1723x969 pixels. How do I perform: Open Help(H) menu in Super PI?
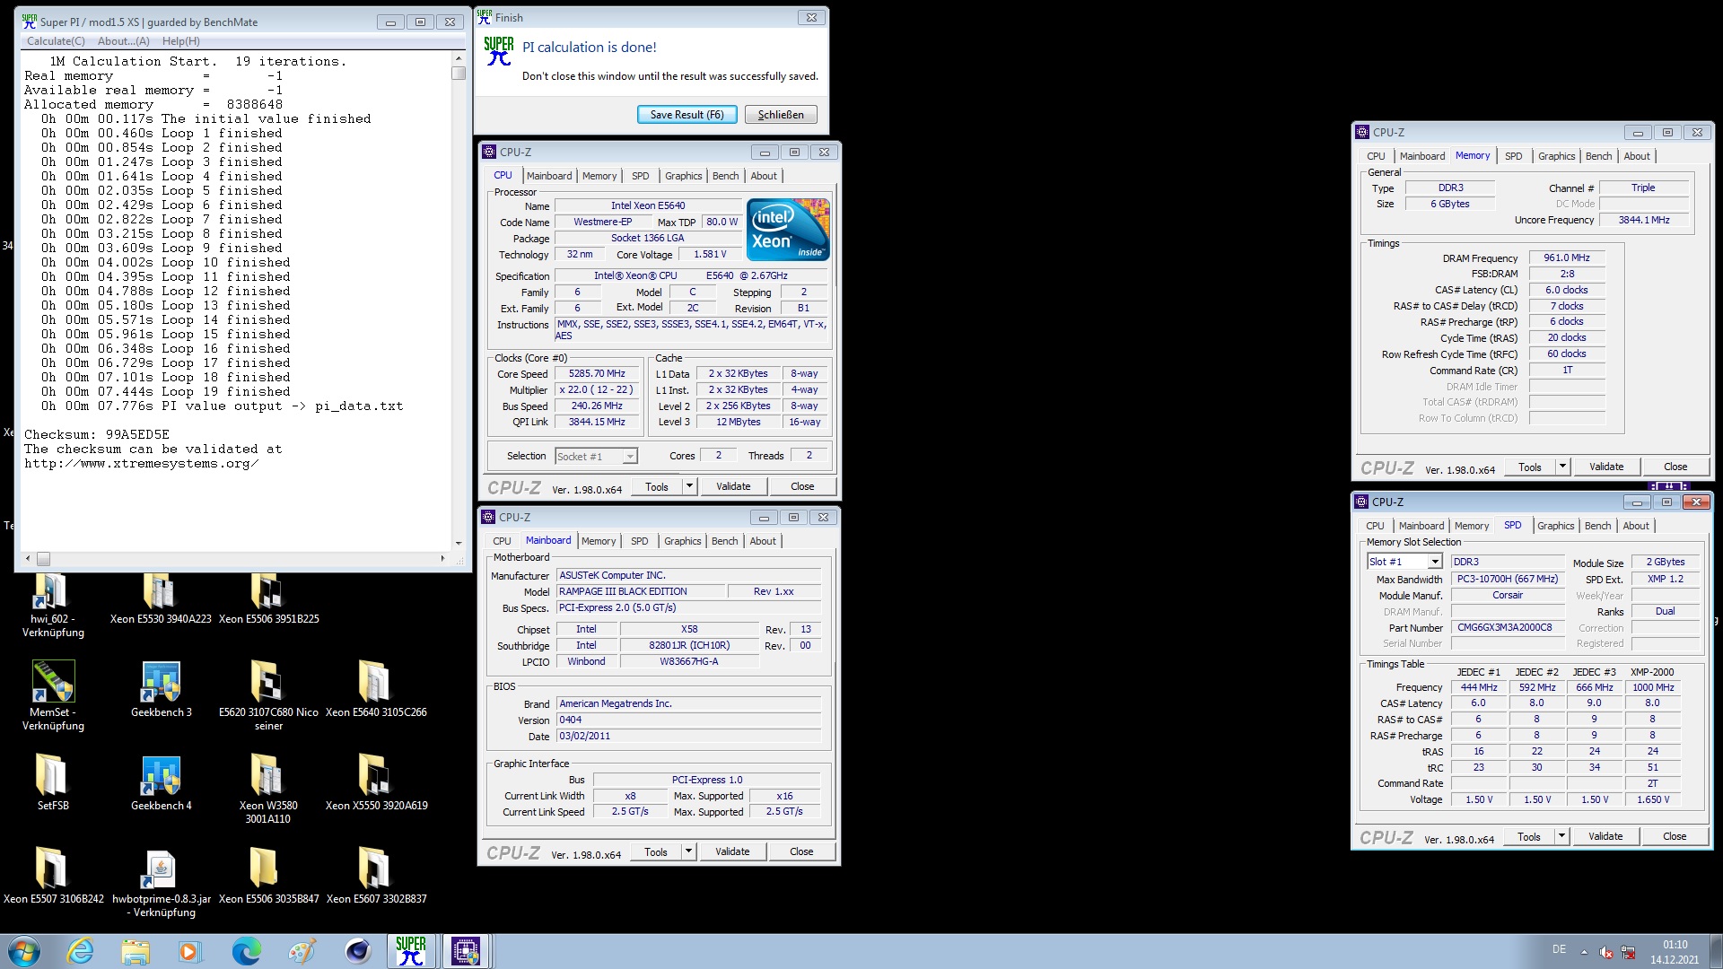(181, 41)
